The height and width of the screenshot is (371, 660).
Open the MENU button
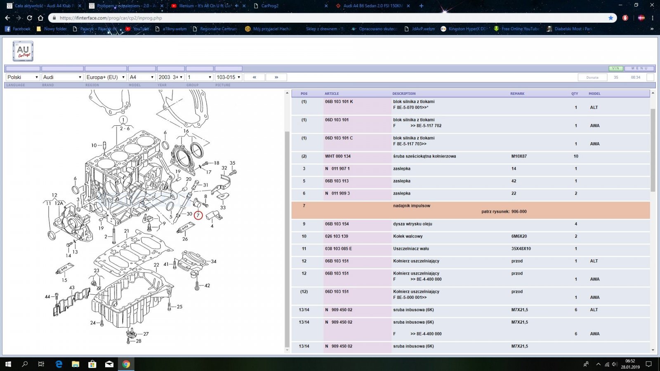[x=639, y=68]
